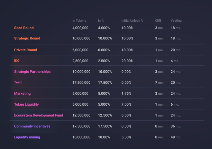212x149 pixels.
Task: Click the Strategic Partnerships label
Action: tap(32, 72)
